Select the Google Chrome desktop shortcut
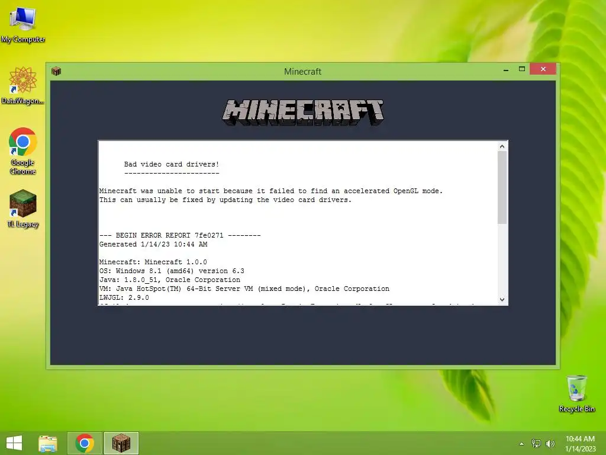606x455 pixels. tap(23, 151)
